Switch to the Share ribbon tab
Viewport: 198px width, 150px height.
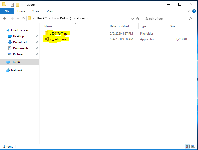[x=36, y=11]
